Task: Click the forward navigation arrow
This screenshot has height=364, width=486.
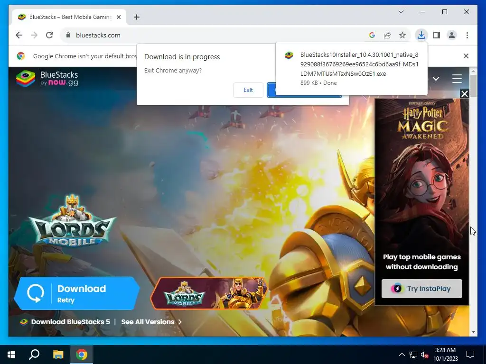Action: coord(34,35)
